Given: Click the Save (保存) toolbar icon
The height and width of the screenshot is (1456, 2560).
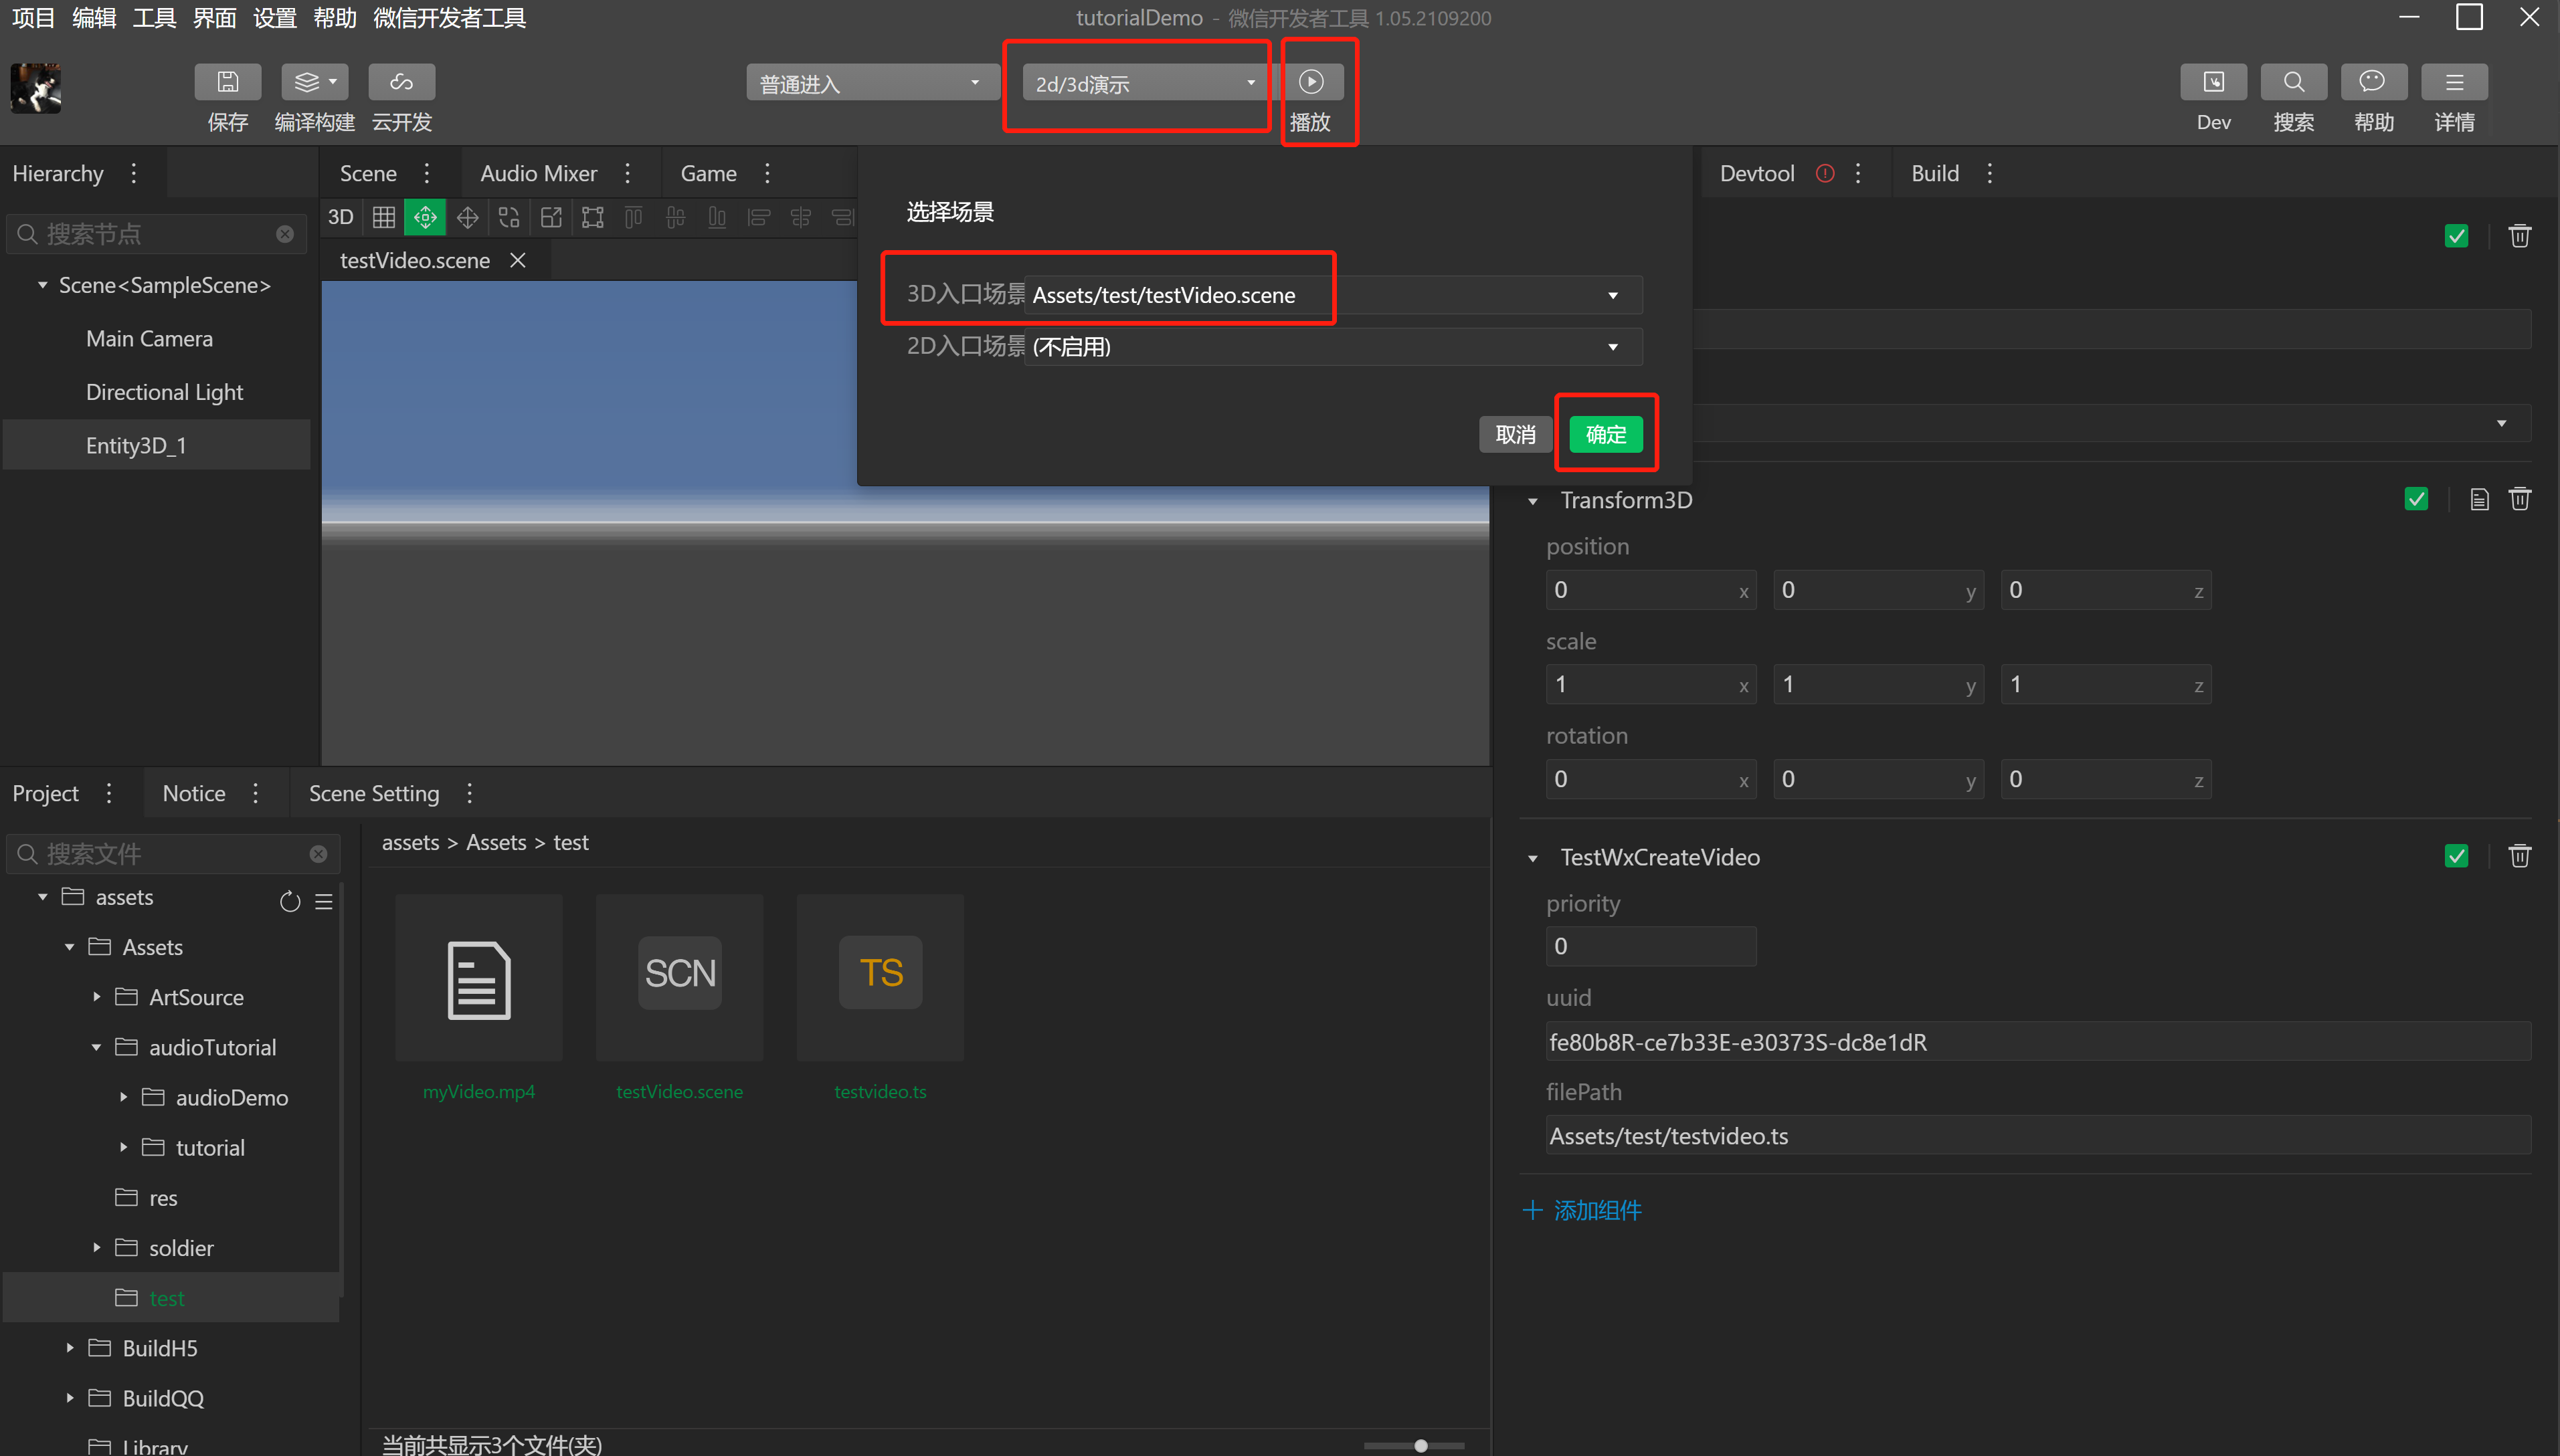Looking at the screenshot, I should [x=227, y=82].
